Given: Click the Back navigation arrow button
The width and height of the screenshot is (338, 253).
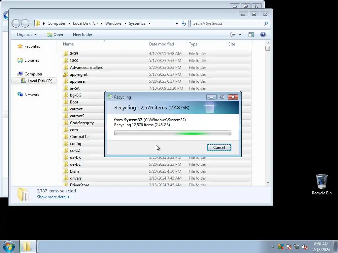Looking at the screenshot, I should 16,23.
